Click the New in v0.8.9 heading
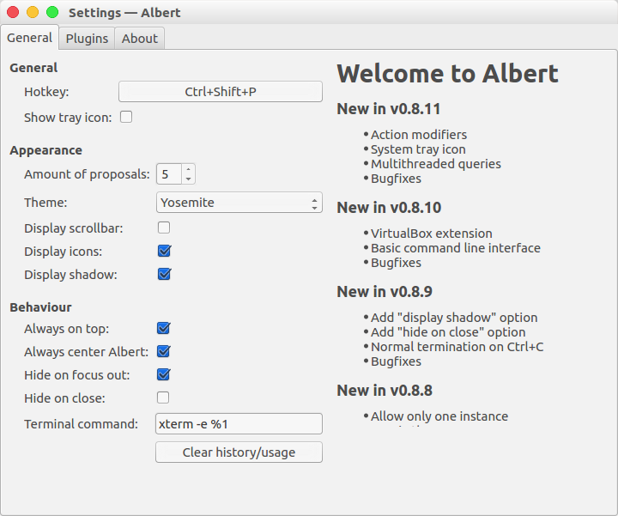618x516 pixels. (x=385, y=292)
